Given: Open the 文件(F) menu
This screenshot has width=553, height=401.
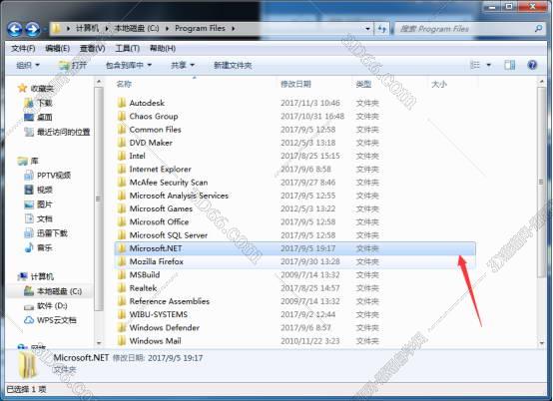Looking at the screenshot, I should coord(23,48).
